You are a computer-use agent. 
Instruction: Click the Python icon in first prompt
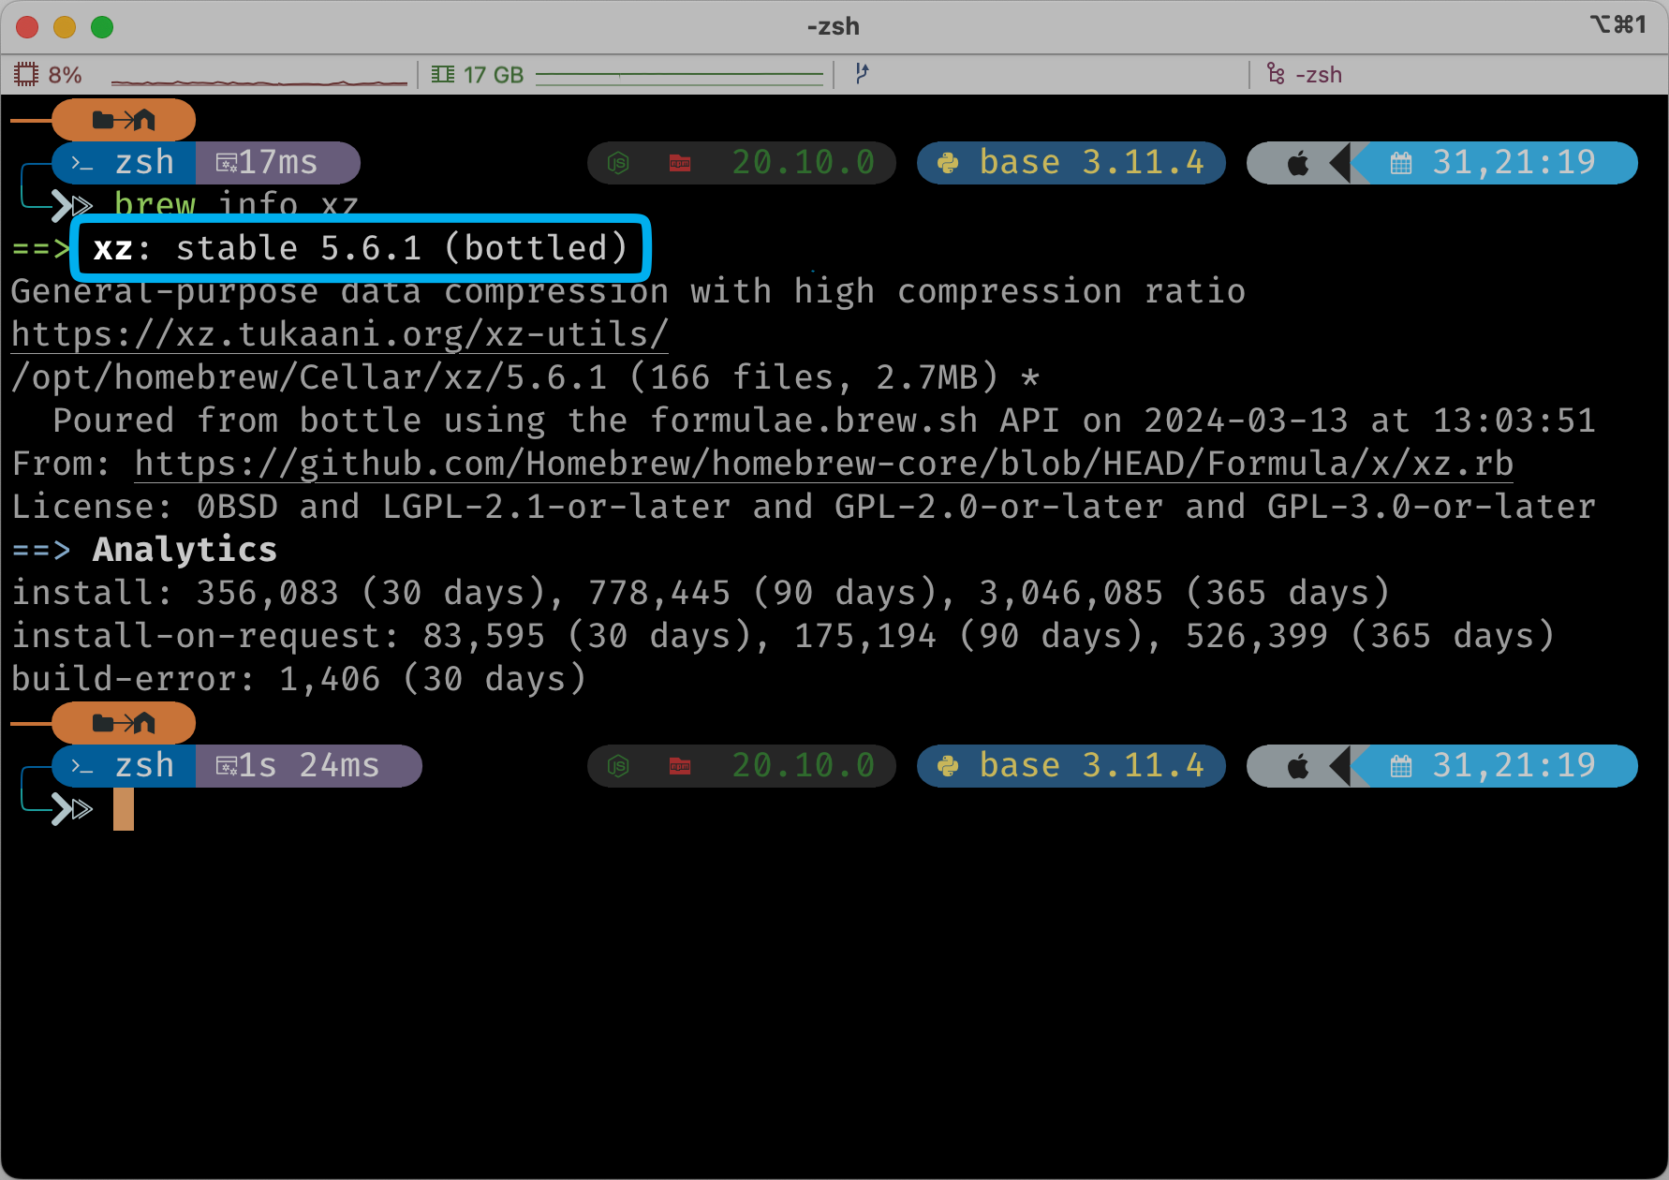[948, 163]
